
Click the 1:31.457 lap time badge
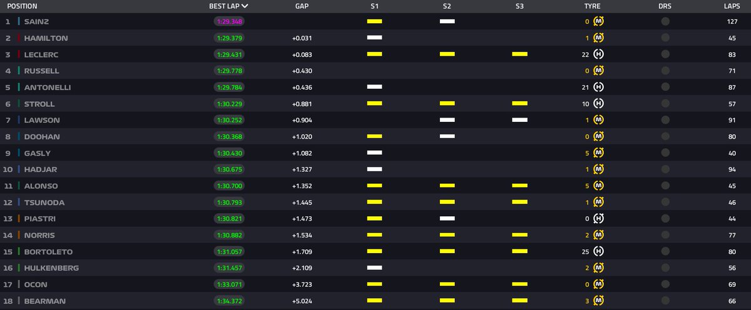(x=228, y=268)
